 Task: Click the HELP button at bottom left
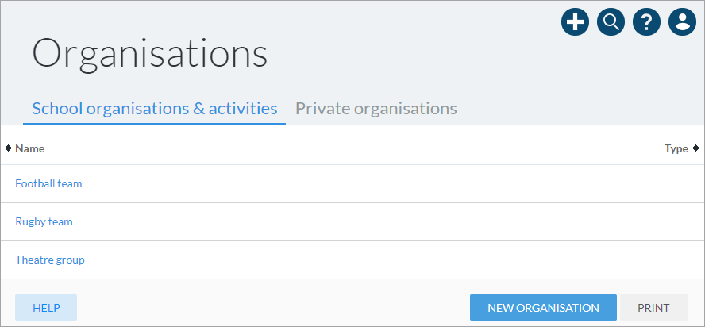click(x=46, y=308)
